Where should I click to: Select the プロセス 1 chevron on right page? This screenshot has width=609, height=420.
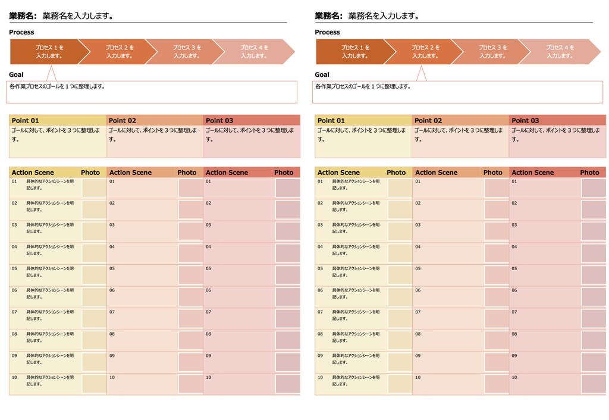tap(356, 52)
